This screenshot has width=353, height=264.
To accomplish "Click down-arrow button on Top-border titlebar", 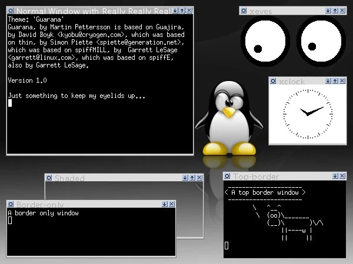I will (335, 176).
